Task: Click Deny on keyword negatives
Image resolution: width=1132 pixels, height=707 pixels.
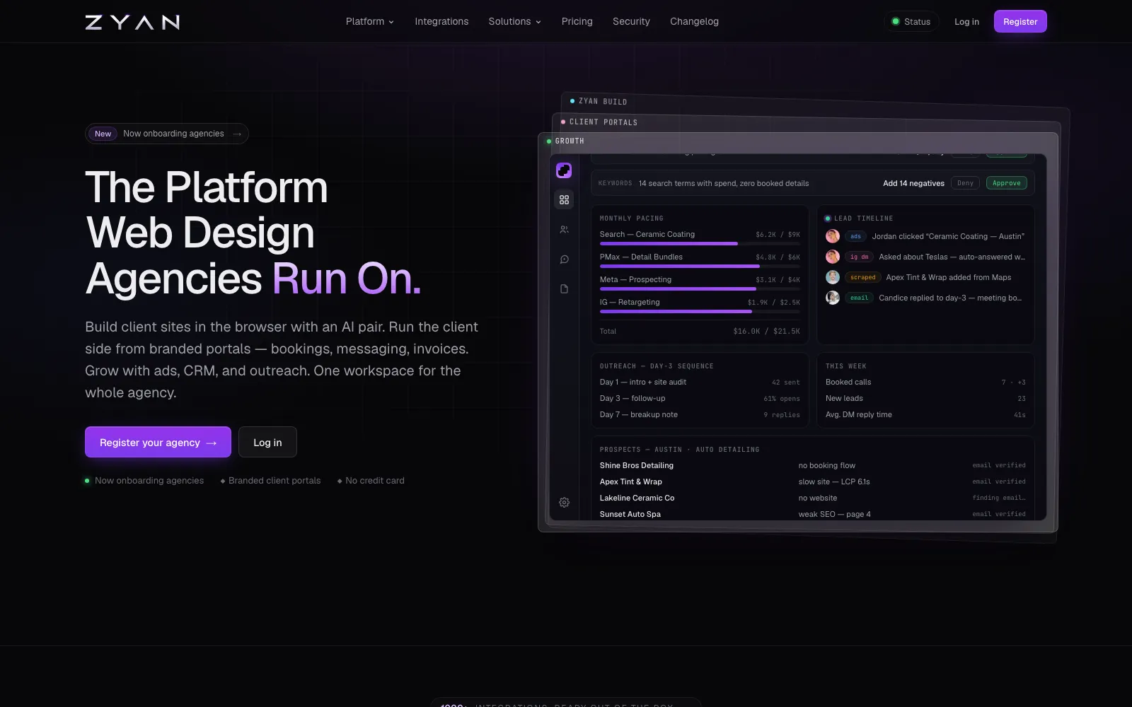Action: [965, 183]
